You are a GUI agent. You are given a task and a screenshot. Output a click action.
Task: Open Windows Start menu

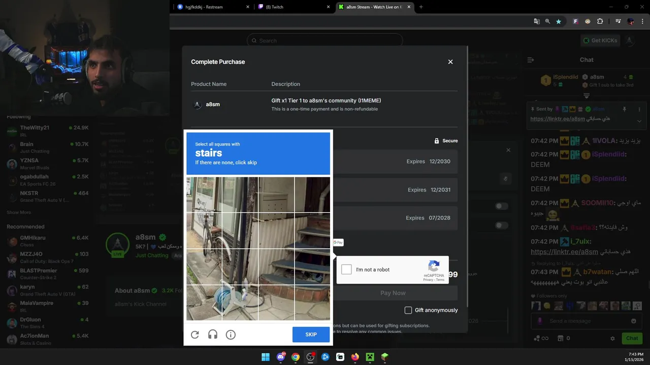click(x=266, y=357)
